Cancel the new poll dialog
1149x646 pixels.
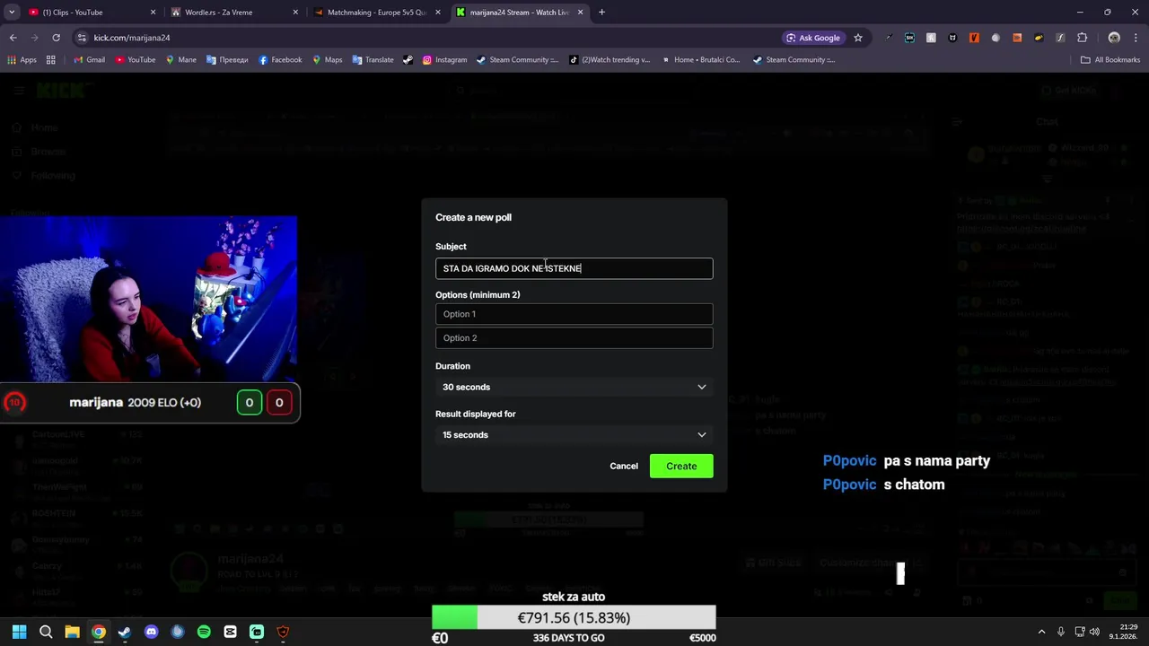pyautogui.click(x=624, y=466)
